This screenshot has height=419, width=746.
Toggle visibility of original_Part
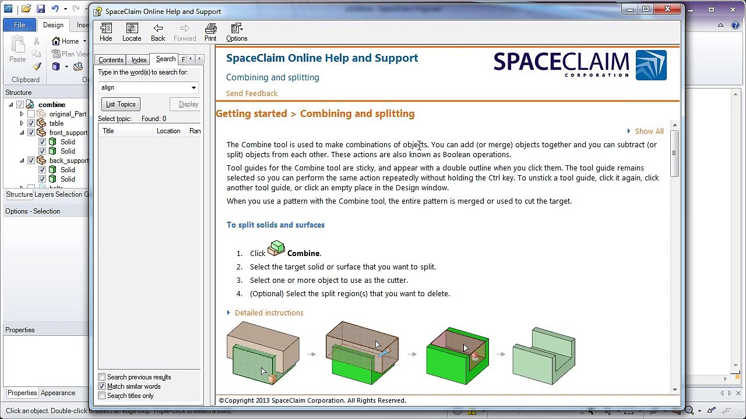pyautogui.click(x=31, y=114)
